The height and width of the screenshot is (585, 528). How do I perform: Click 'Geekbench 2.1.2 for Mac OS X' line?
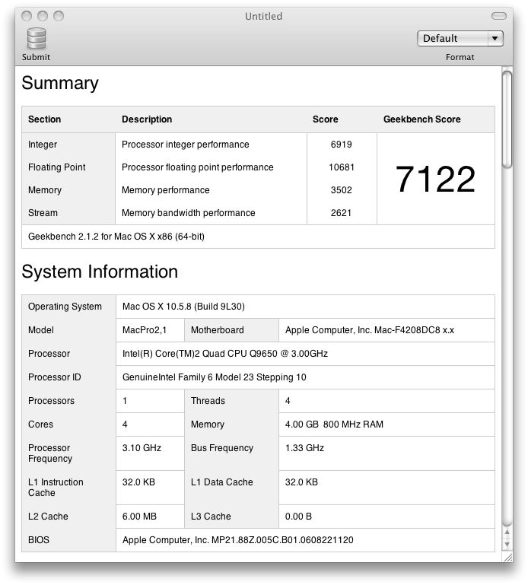(116, 237)
